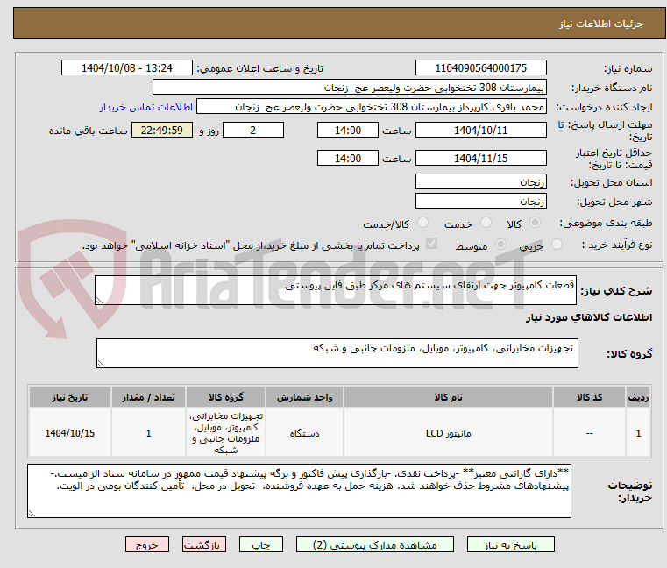667x568 pixels.
Task: Open 'اطلاعات تماس خریدار' link
Action: point(145,107)
